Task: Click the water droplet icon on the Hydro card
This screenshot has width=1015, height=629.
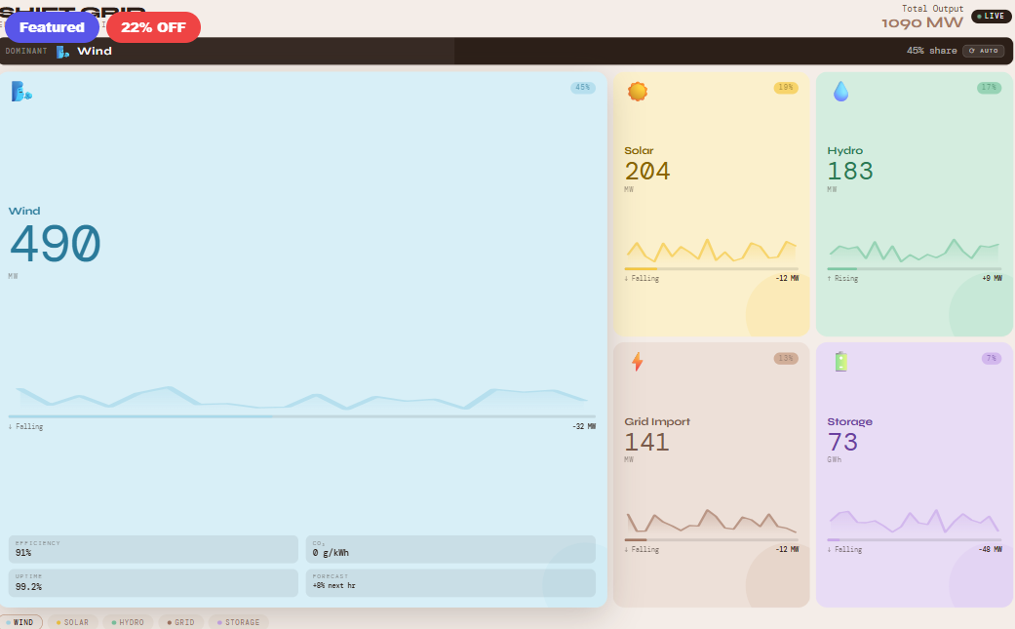Action: tap(839, 91)
